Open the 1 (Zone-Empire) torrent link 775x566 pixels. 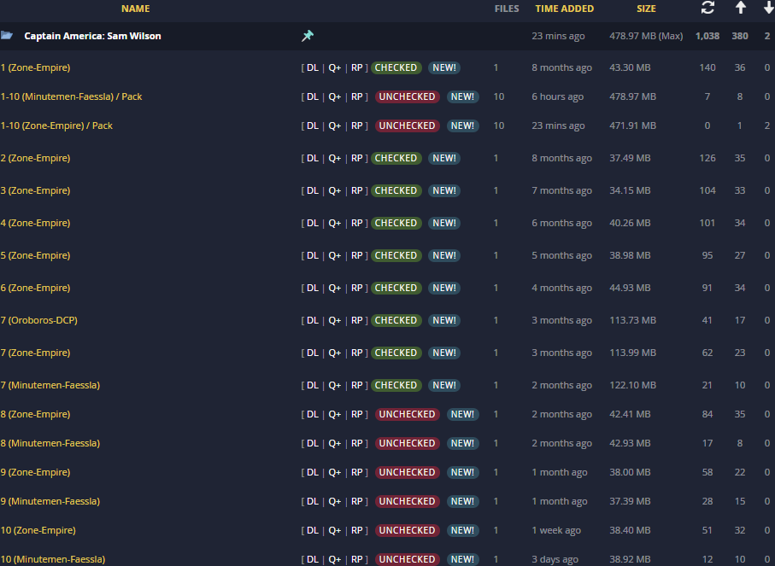point(36,67)
